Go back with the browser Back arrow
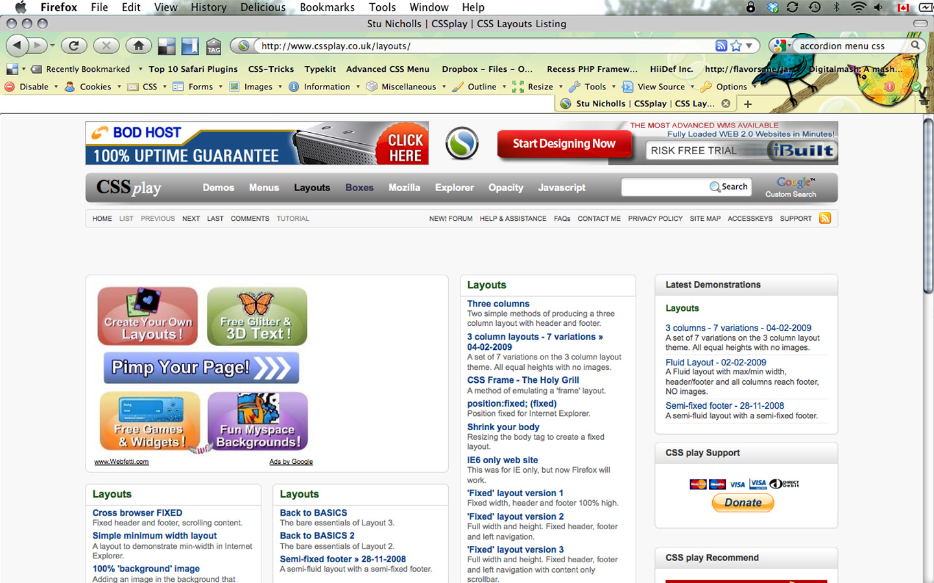This screenshot has width=934, height=583. pos(18,45)
